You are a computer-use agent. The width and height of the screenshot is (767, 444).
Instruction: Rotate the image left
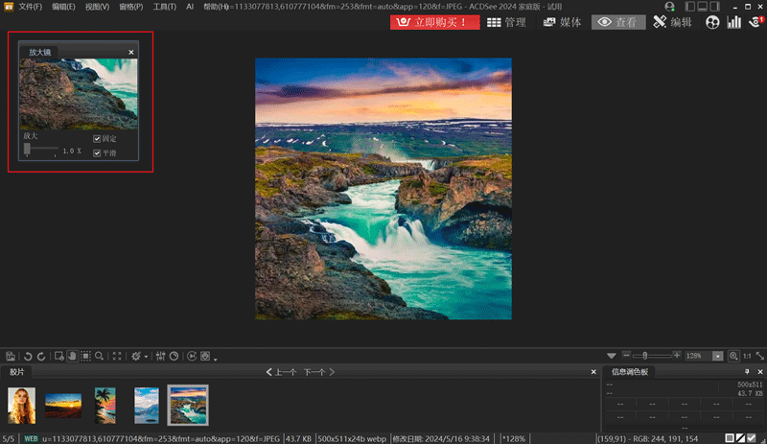click(28, 356)
